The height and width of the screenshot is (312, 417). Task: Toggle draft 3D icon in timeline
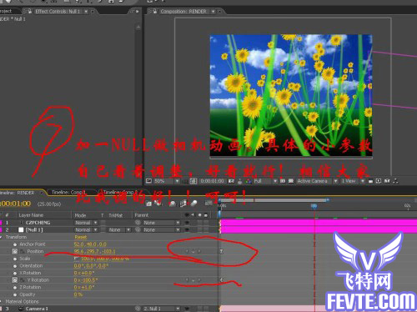tap(158, 204)
